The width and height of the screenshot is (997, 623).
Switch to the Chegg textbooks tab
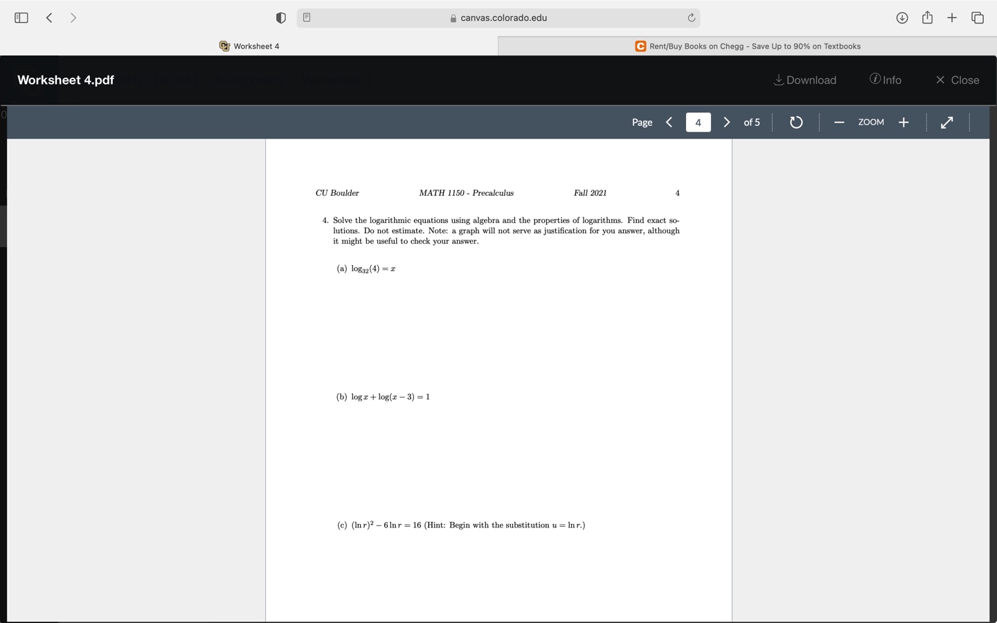(x=748, y=46)
